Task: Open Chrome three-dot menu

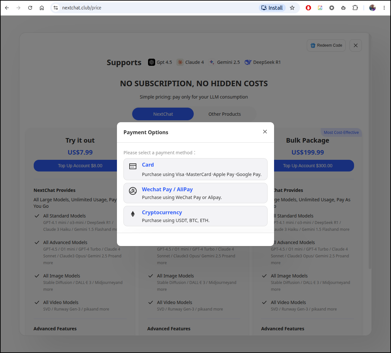Action: [x=384, y=8]
